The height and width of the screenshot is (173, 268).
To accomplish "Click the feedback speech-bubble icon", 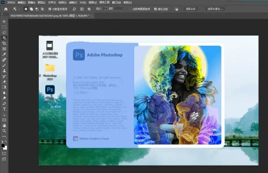I will coord(177,9).
